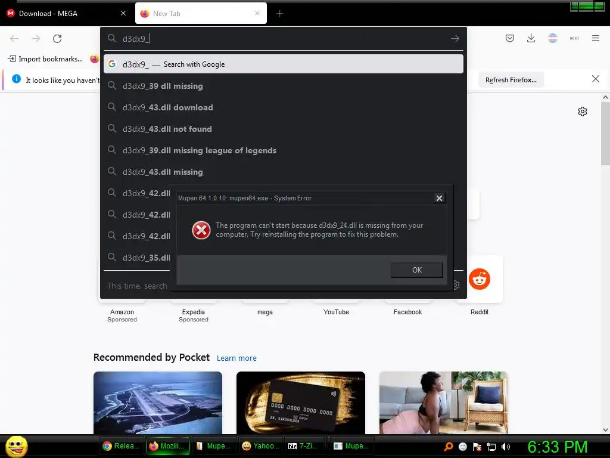The height and width of the screenshot is (458, 610).
Task: Switch to Mozilla Firefox taskbar item
Action: click(167, 446)
